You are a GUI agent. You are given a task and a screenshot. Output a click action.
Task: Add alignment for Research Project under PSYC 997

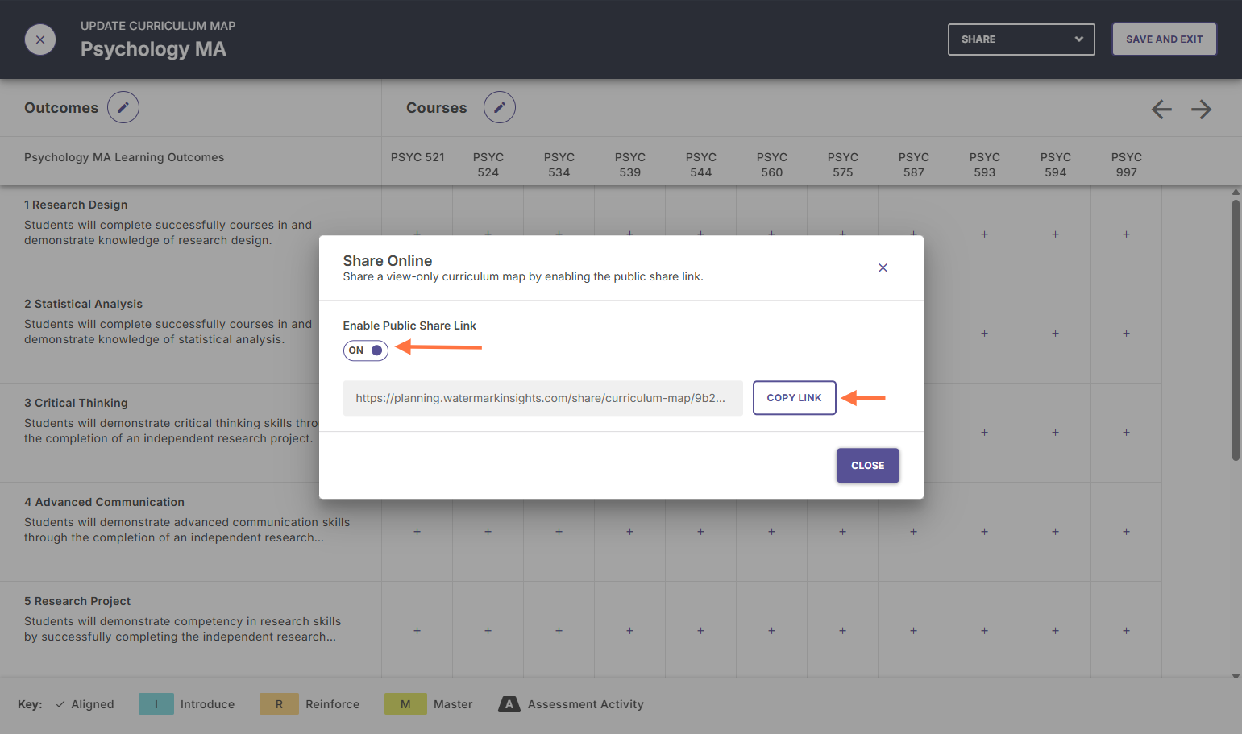(x=1126, y=631)
